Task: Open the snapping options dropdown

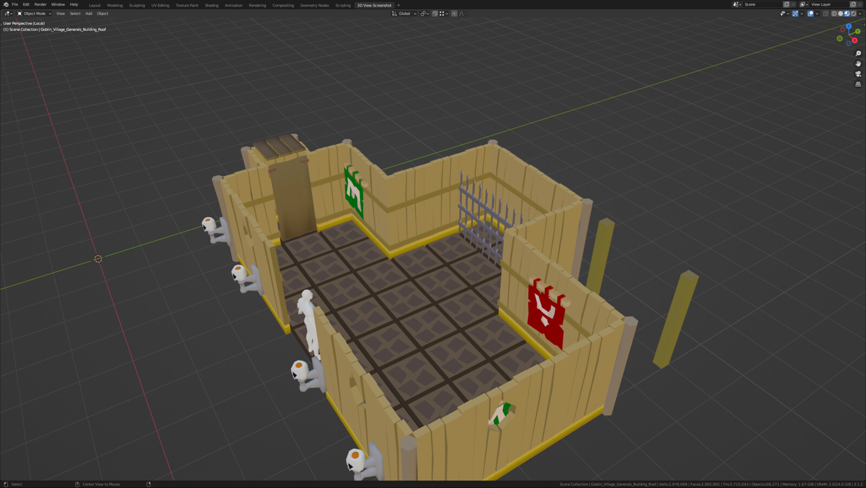Action: 444,14
